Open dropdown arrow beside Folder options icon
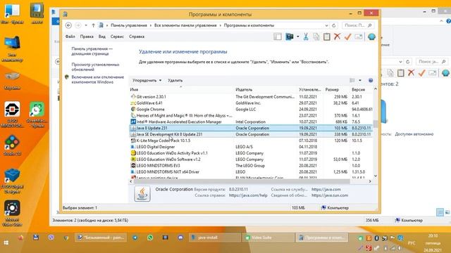451x253 pixels. [x=297, y=37]
